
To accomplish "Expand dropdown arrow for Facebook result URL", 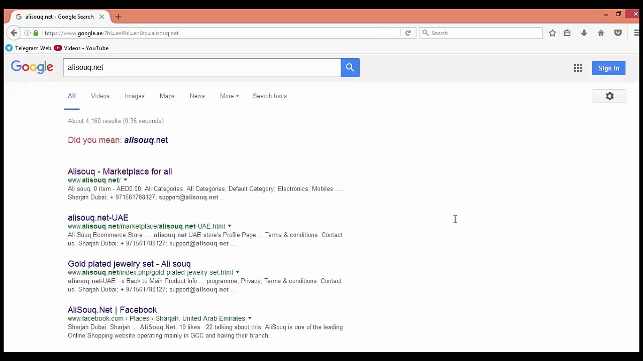I will [249, 318].
